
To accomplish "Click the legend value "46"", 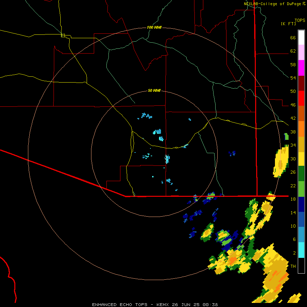I will tap(293, 105).
